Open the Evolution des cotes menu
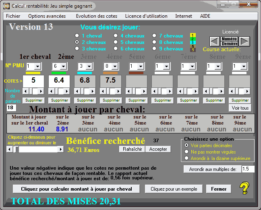Viewport: 261px width, 210px height. [96, 16]
